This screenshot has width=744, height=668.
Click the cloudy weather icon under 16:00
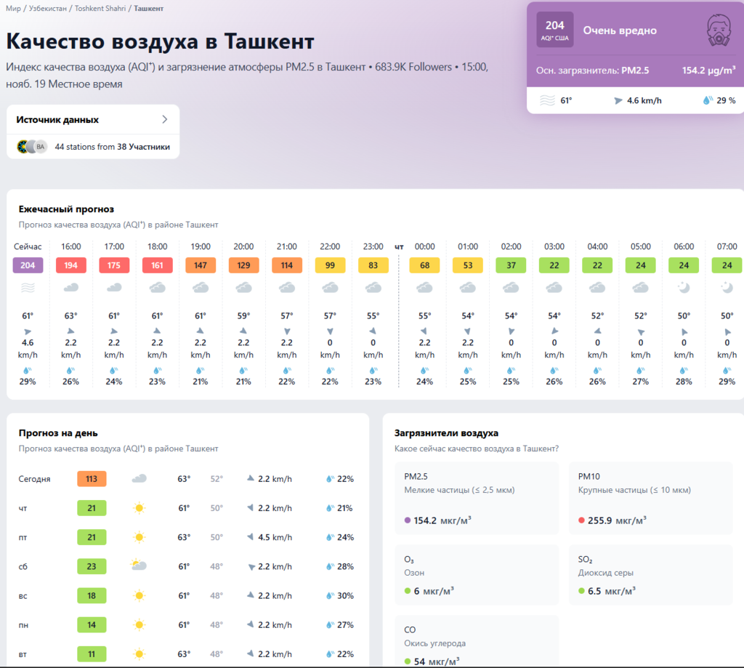(70, 288)
